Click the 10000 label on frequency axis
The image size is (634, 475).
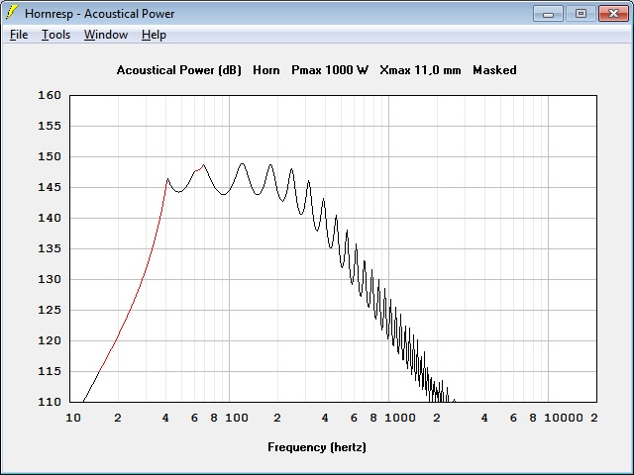click(564, 418)
